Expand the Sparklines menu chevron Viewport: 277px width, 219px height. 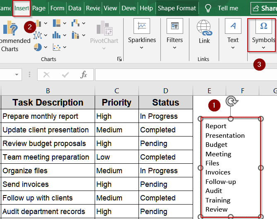coord(141,47)
